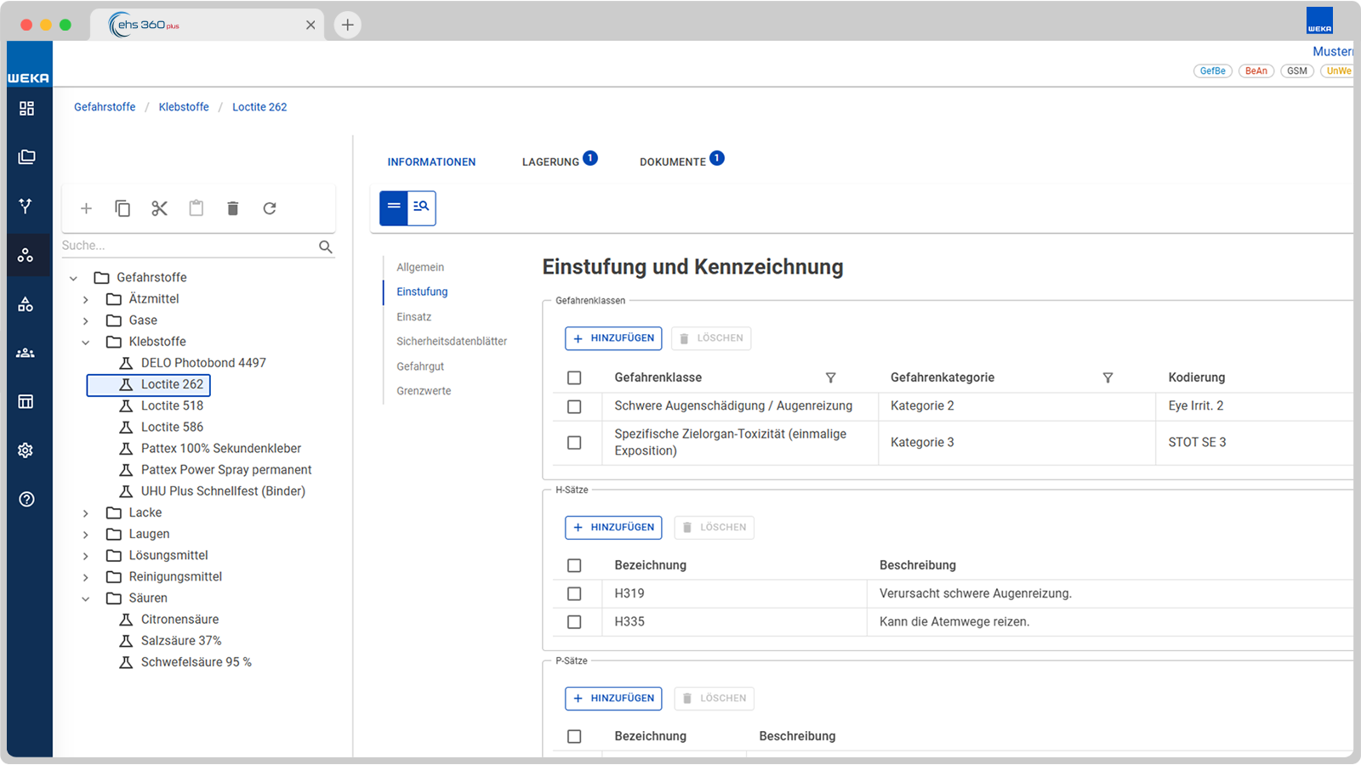Collapse the Säuren folder
This screenshot has width=1361, height=765.
point(86,598)
